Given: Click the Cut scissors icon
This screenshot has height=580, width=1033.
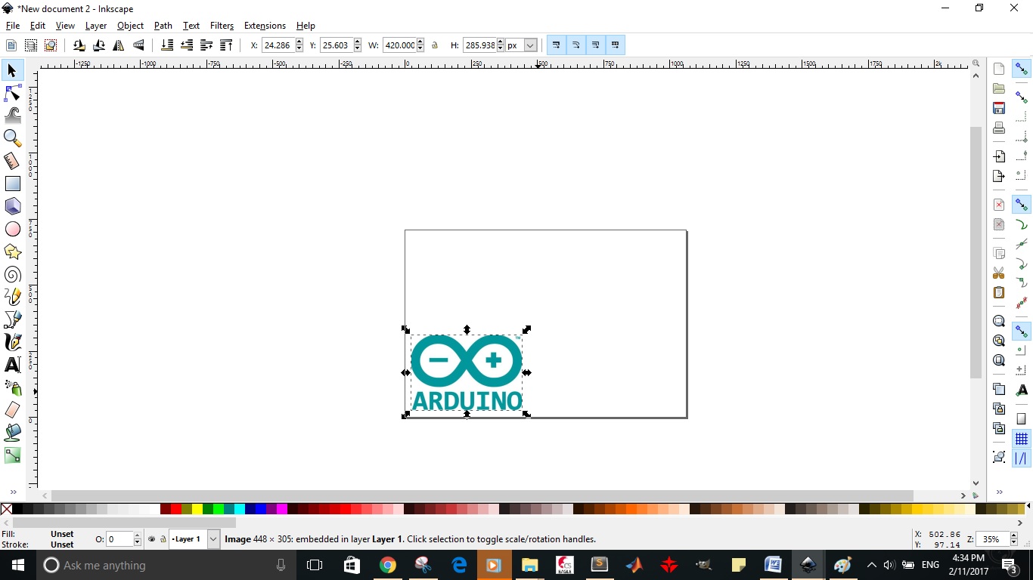Looking at the screenshot, I should point(999,273).
